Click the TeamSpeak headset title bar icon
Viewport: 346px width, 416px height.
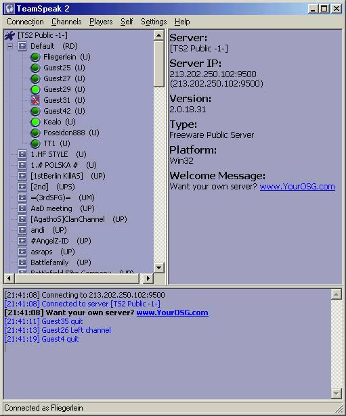tap(10, 9)
